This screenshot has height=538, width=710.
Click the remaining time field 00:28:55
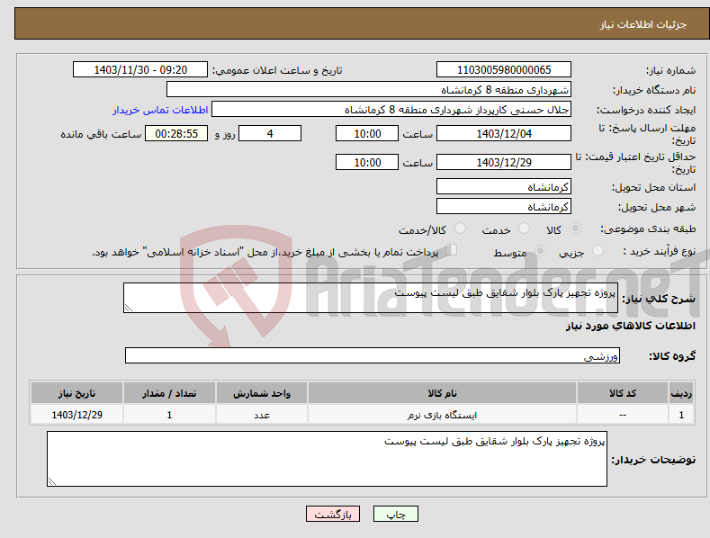coord(176,133)
